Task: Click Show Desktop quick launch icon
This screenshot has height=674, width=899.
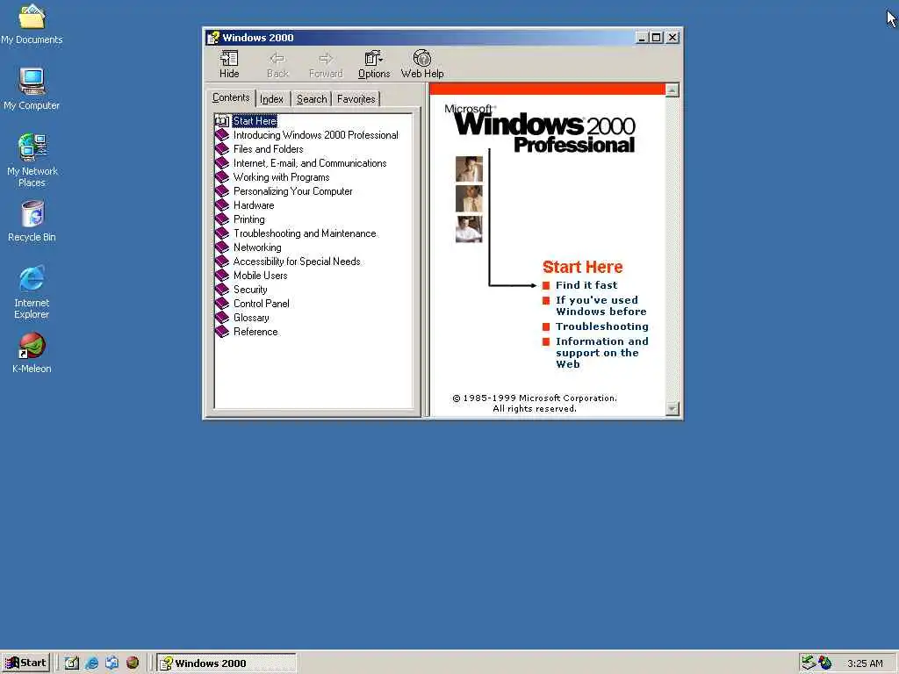Action: click(x=71, y=663)
